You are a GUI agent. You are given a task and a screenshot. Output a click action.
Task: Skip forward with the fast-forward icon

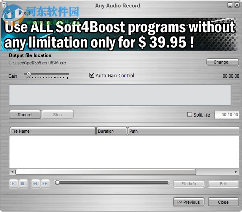click(x=45, y=183)
